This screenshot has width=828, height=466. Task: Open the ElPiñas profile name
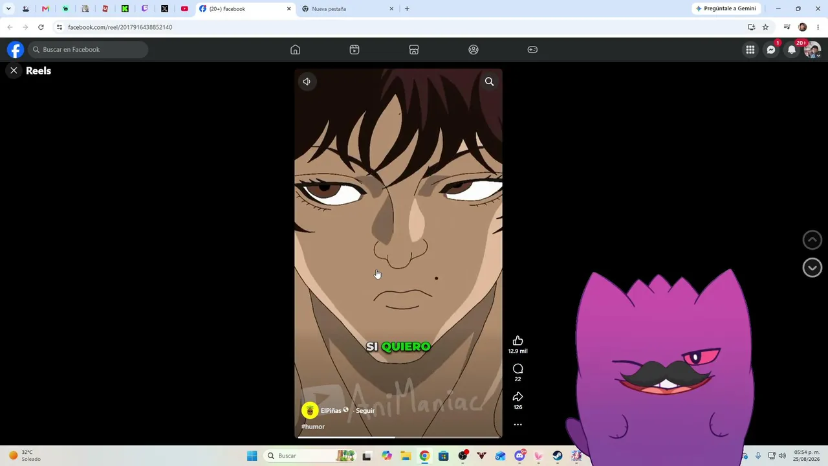pyautogui.click(x=331, y=411)
